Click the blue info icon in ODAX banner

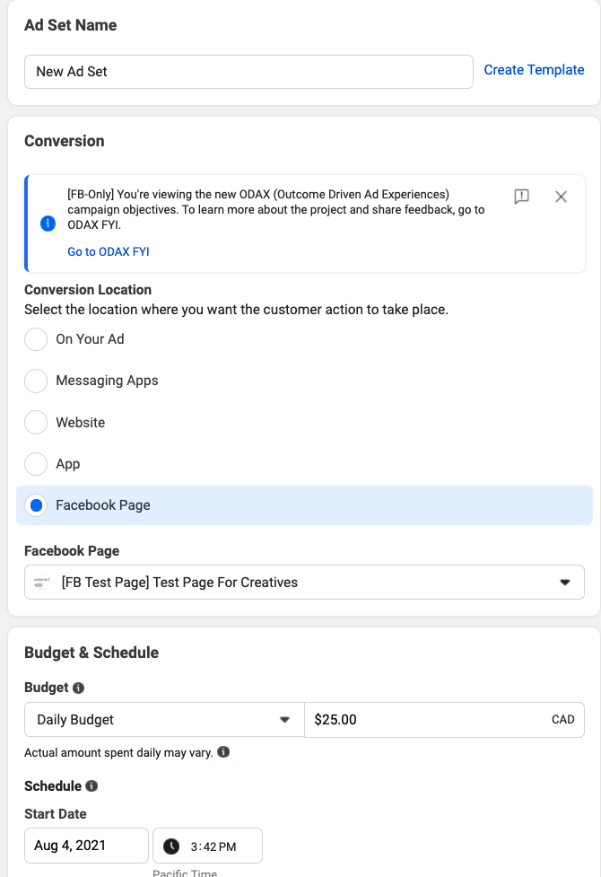[x=48, y=224]
